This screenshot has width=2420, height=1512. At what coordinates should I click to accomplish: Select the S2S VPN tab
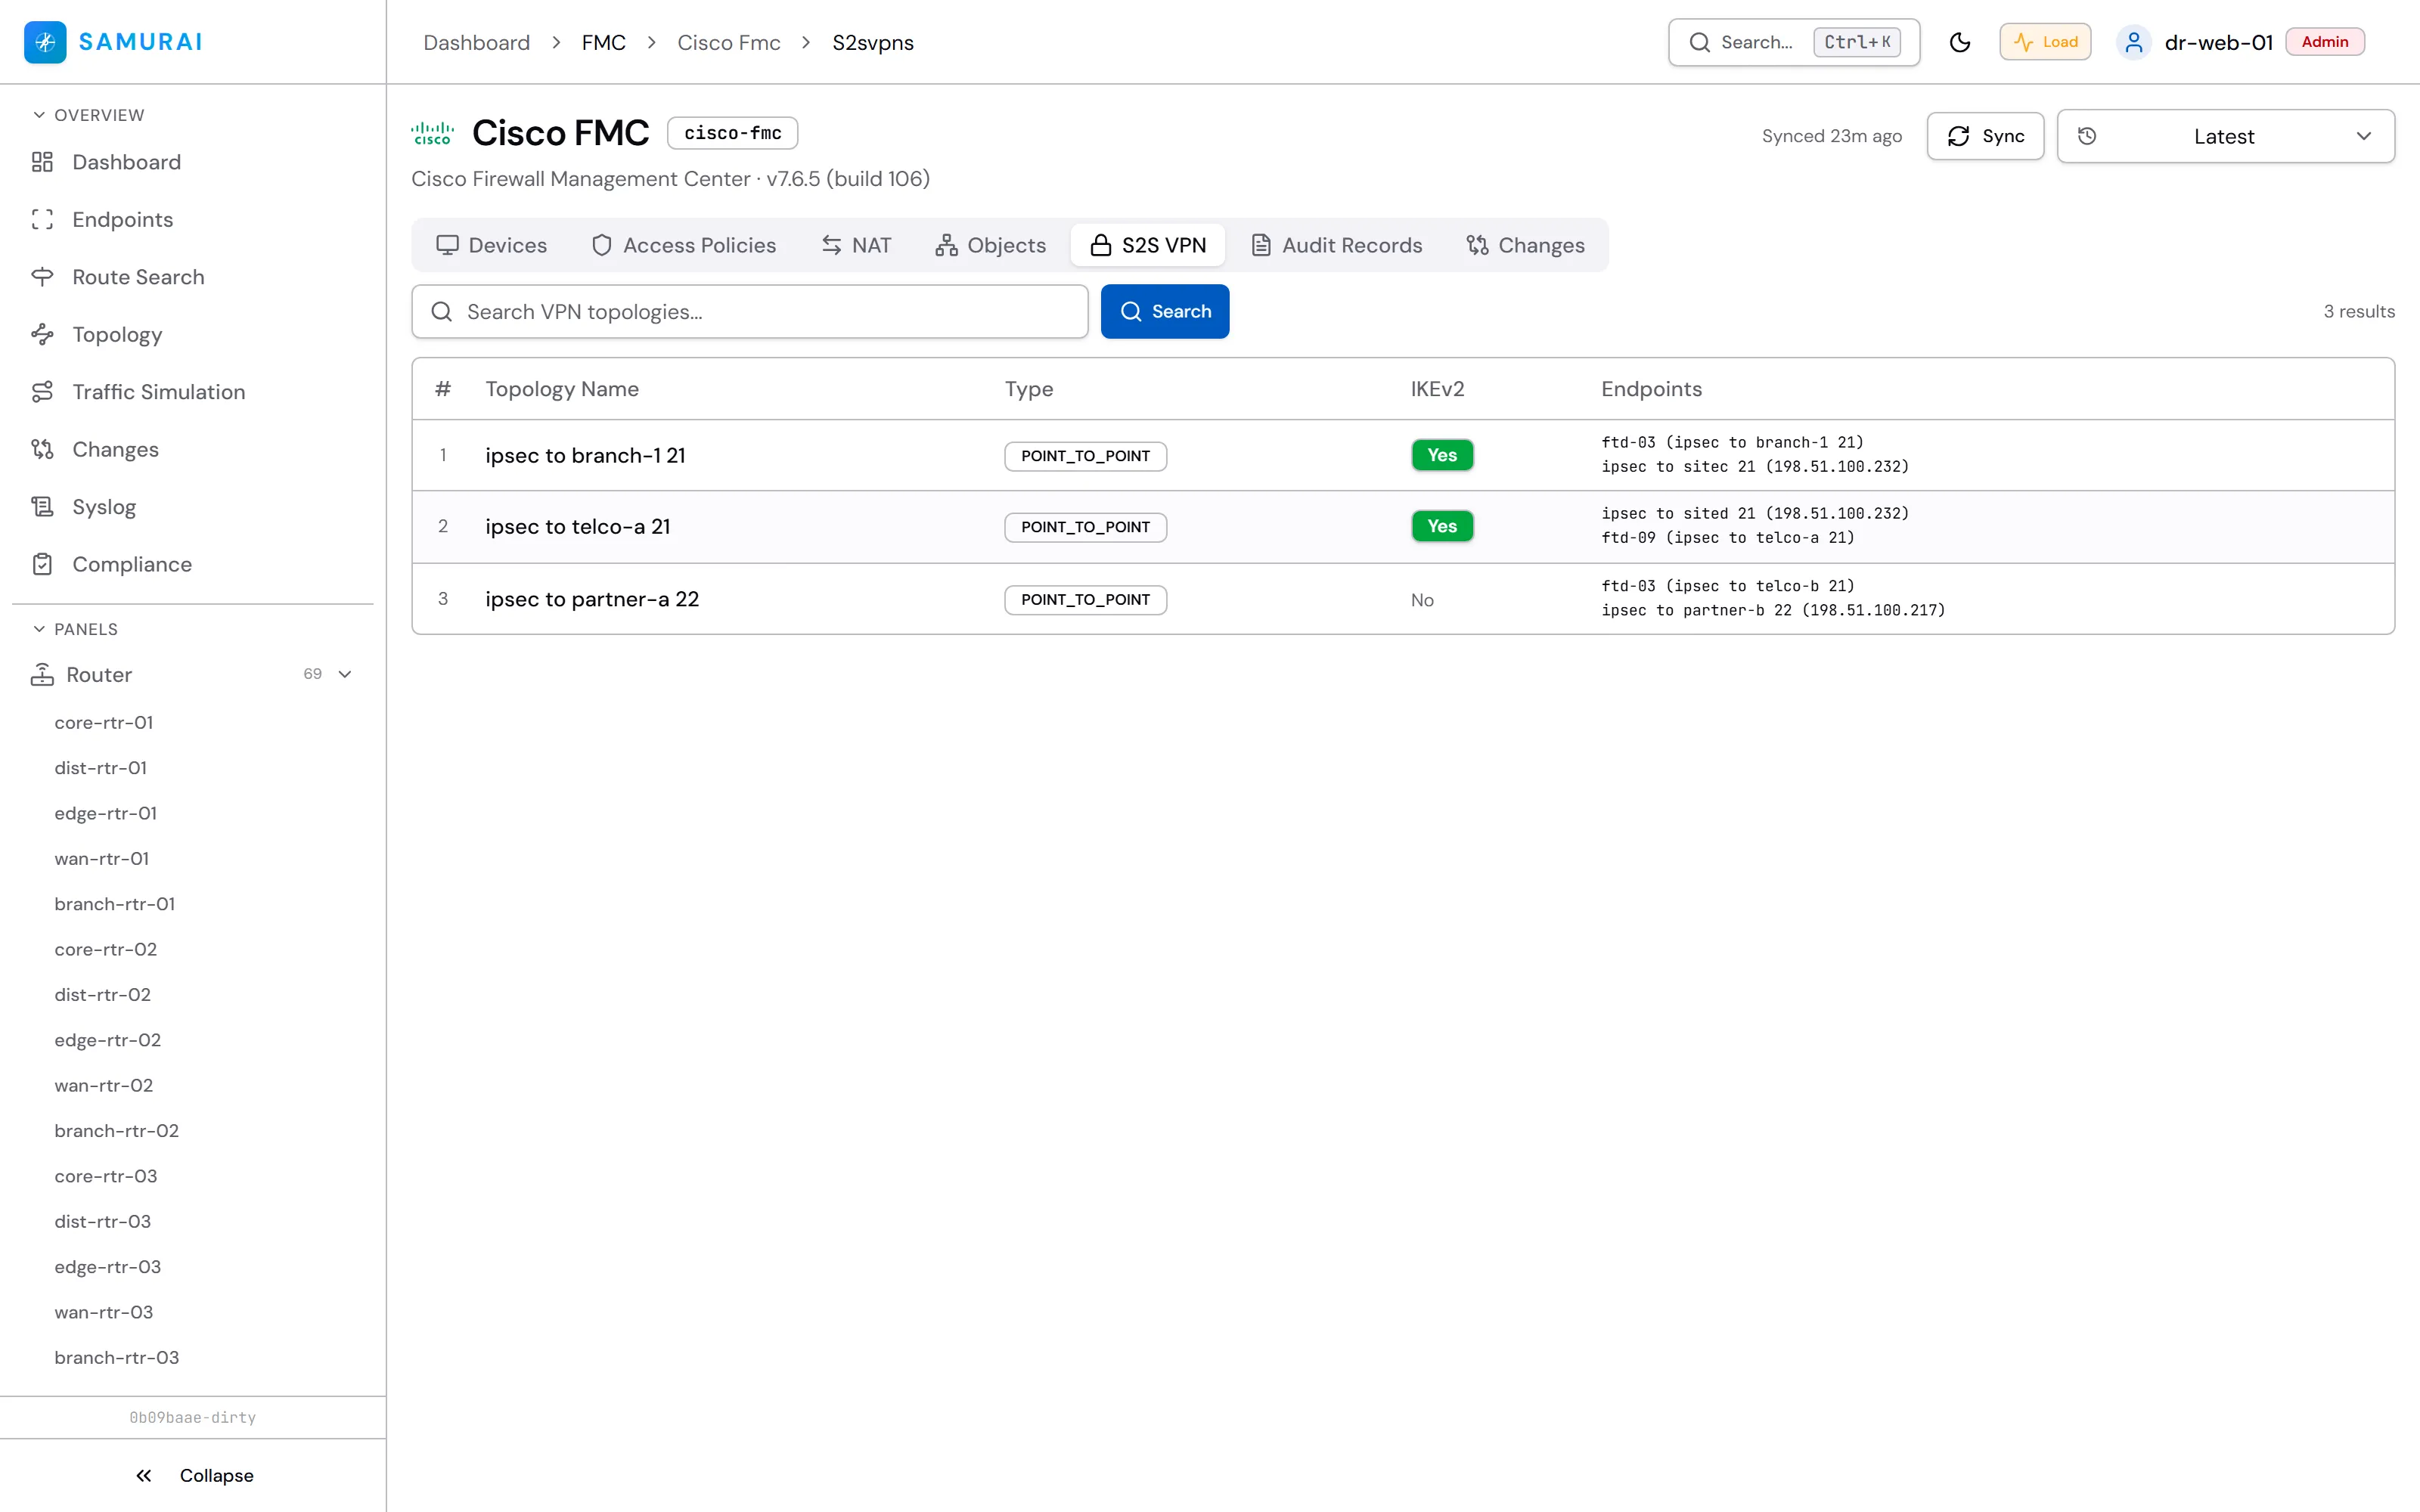1148,245
